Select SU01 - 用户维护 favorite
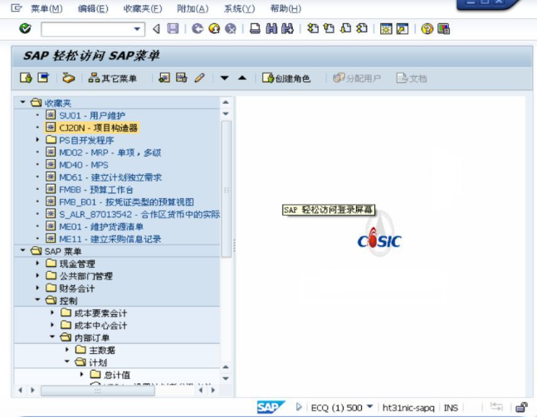 click(x=92, y=115)
